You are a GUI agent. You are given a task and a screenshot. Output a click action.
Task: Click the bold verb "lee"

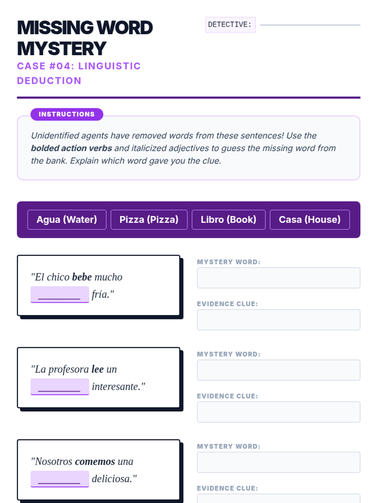[x=98, y=369]
